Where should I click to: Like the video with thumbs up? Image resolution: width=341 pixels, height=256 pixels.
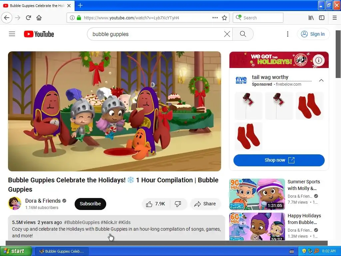click(x=156, y=204)
